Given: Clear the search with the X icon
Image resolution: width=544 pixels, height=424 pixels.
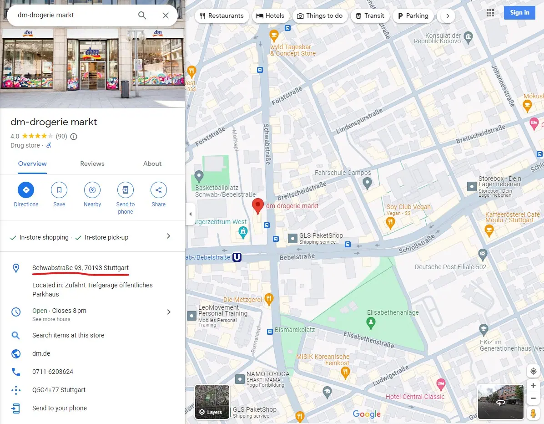Looking at the screenshot, I should pos(166,15).
